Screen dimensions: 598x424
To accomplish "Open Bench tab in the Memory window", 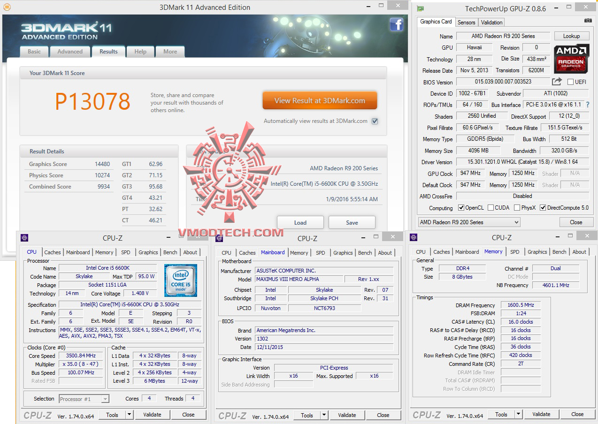I will 560,252.
